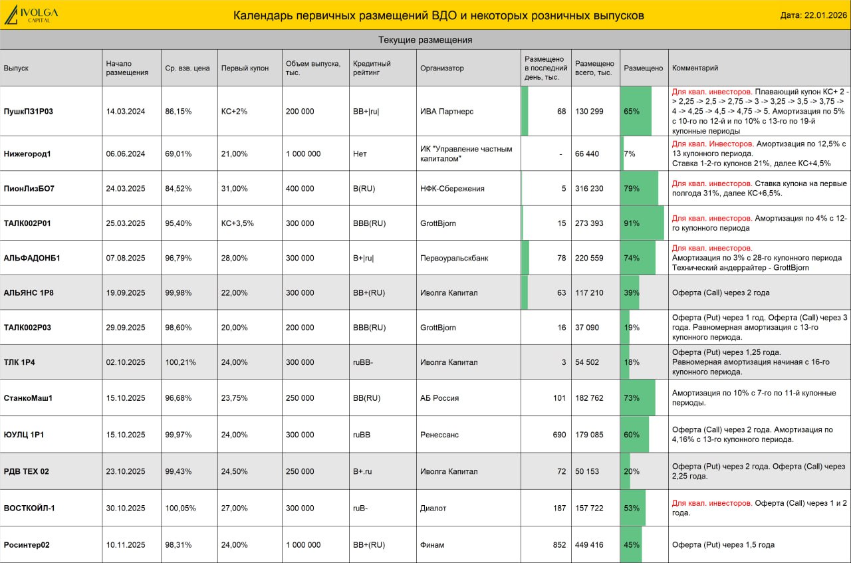Click last-day placed value 852
The height and width of the screenshot is (563, 851).
560,545
